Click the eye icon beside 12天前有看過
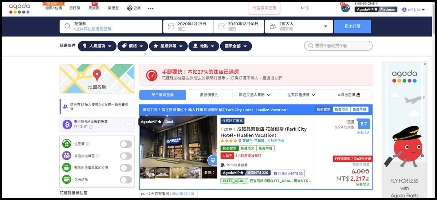 143,194
